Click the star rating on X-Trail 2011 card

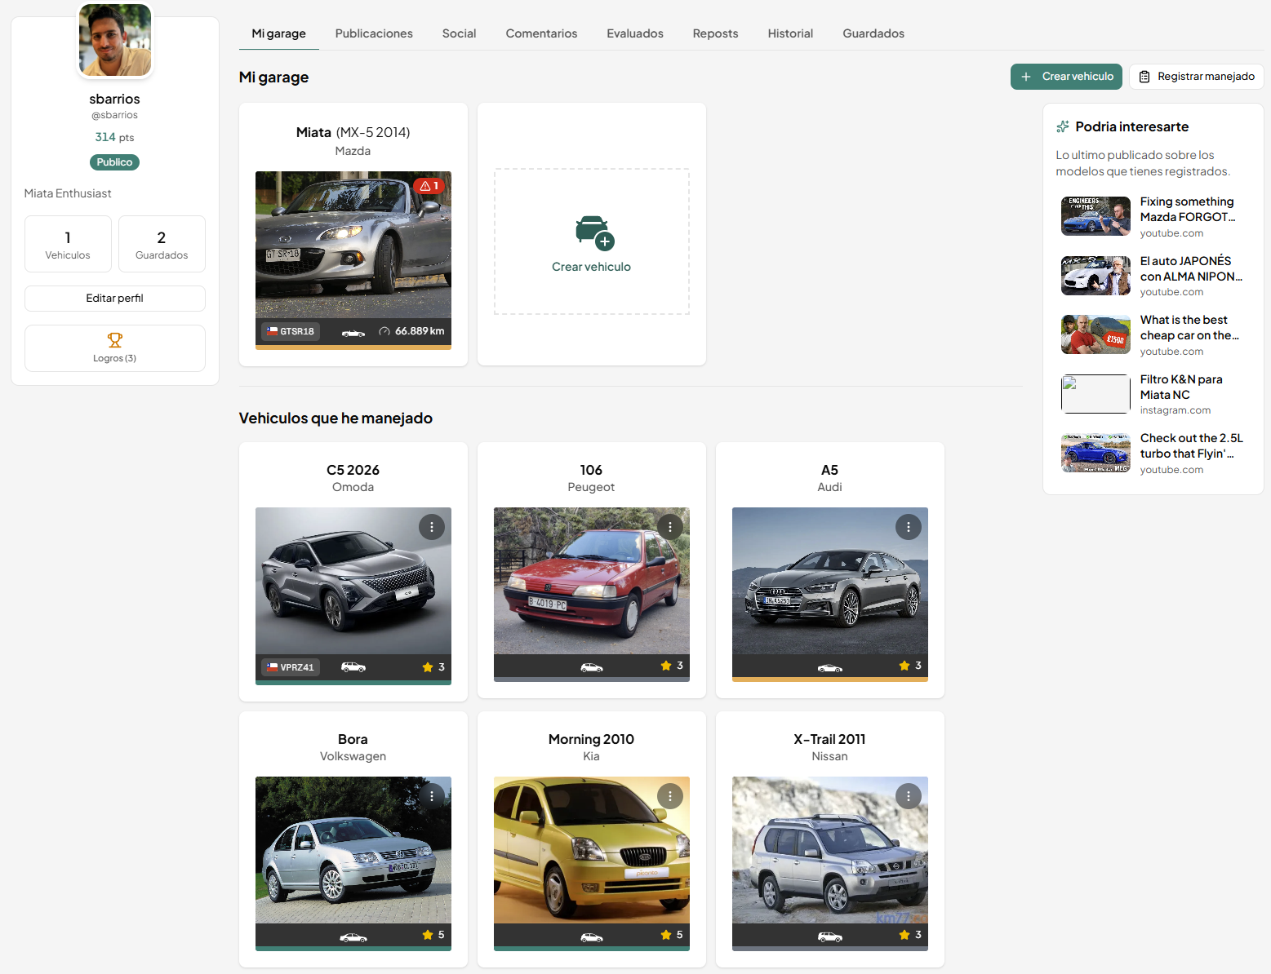click(x=910, y=935)
